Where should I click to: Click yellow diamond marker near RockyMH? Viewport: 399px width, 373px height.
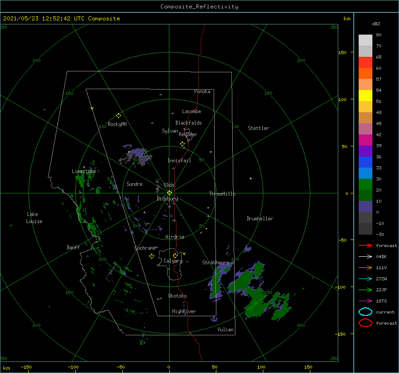118,116
